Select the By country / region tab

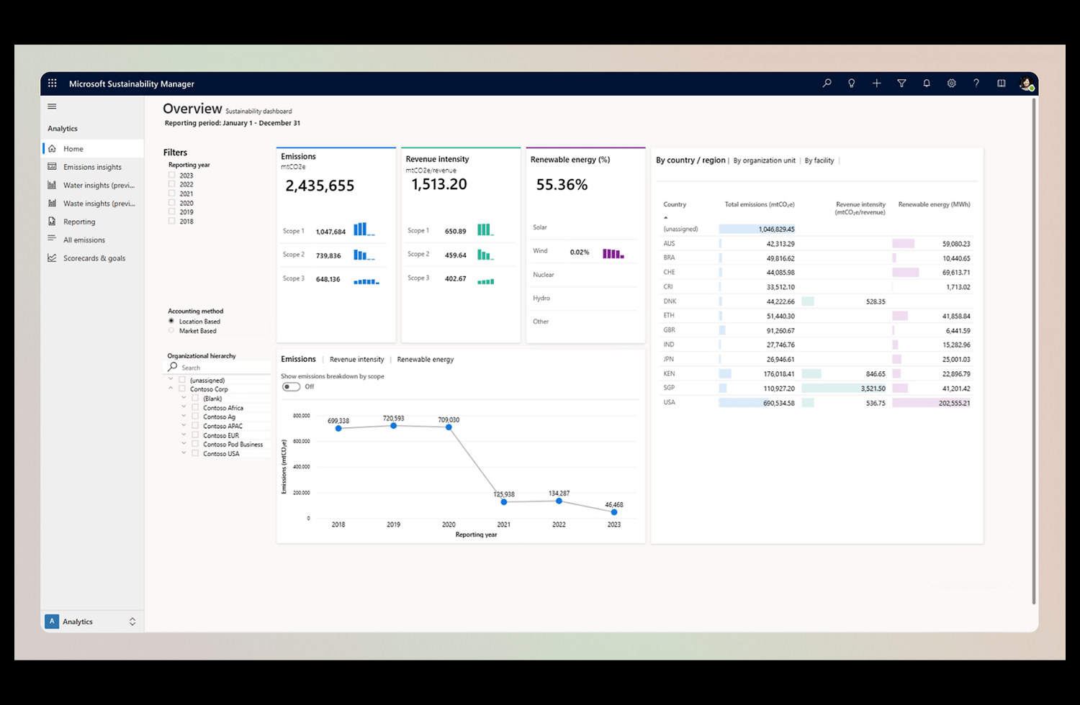click(x=690, y=160)
